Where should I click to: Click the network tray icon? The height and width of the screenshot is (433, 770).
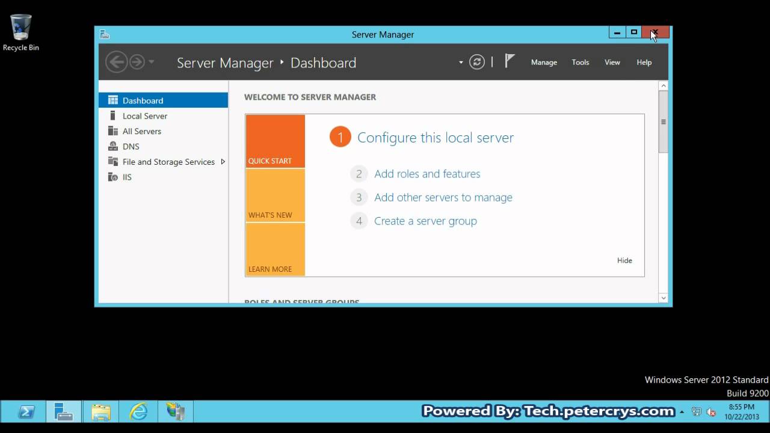tap(697, 412)
